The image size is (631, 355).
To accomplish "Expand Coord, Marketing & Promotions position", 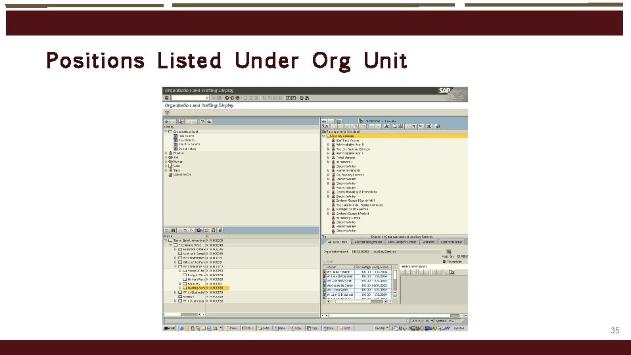I will (329, 192).
